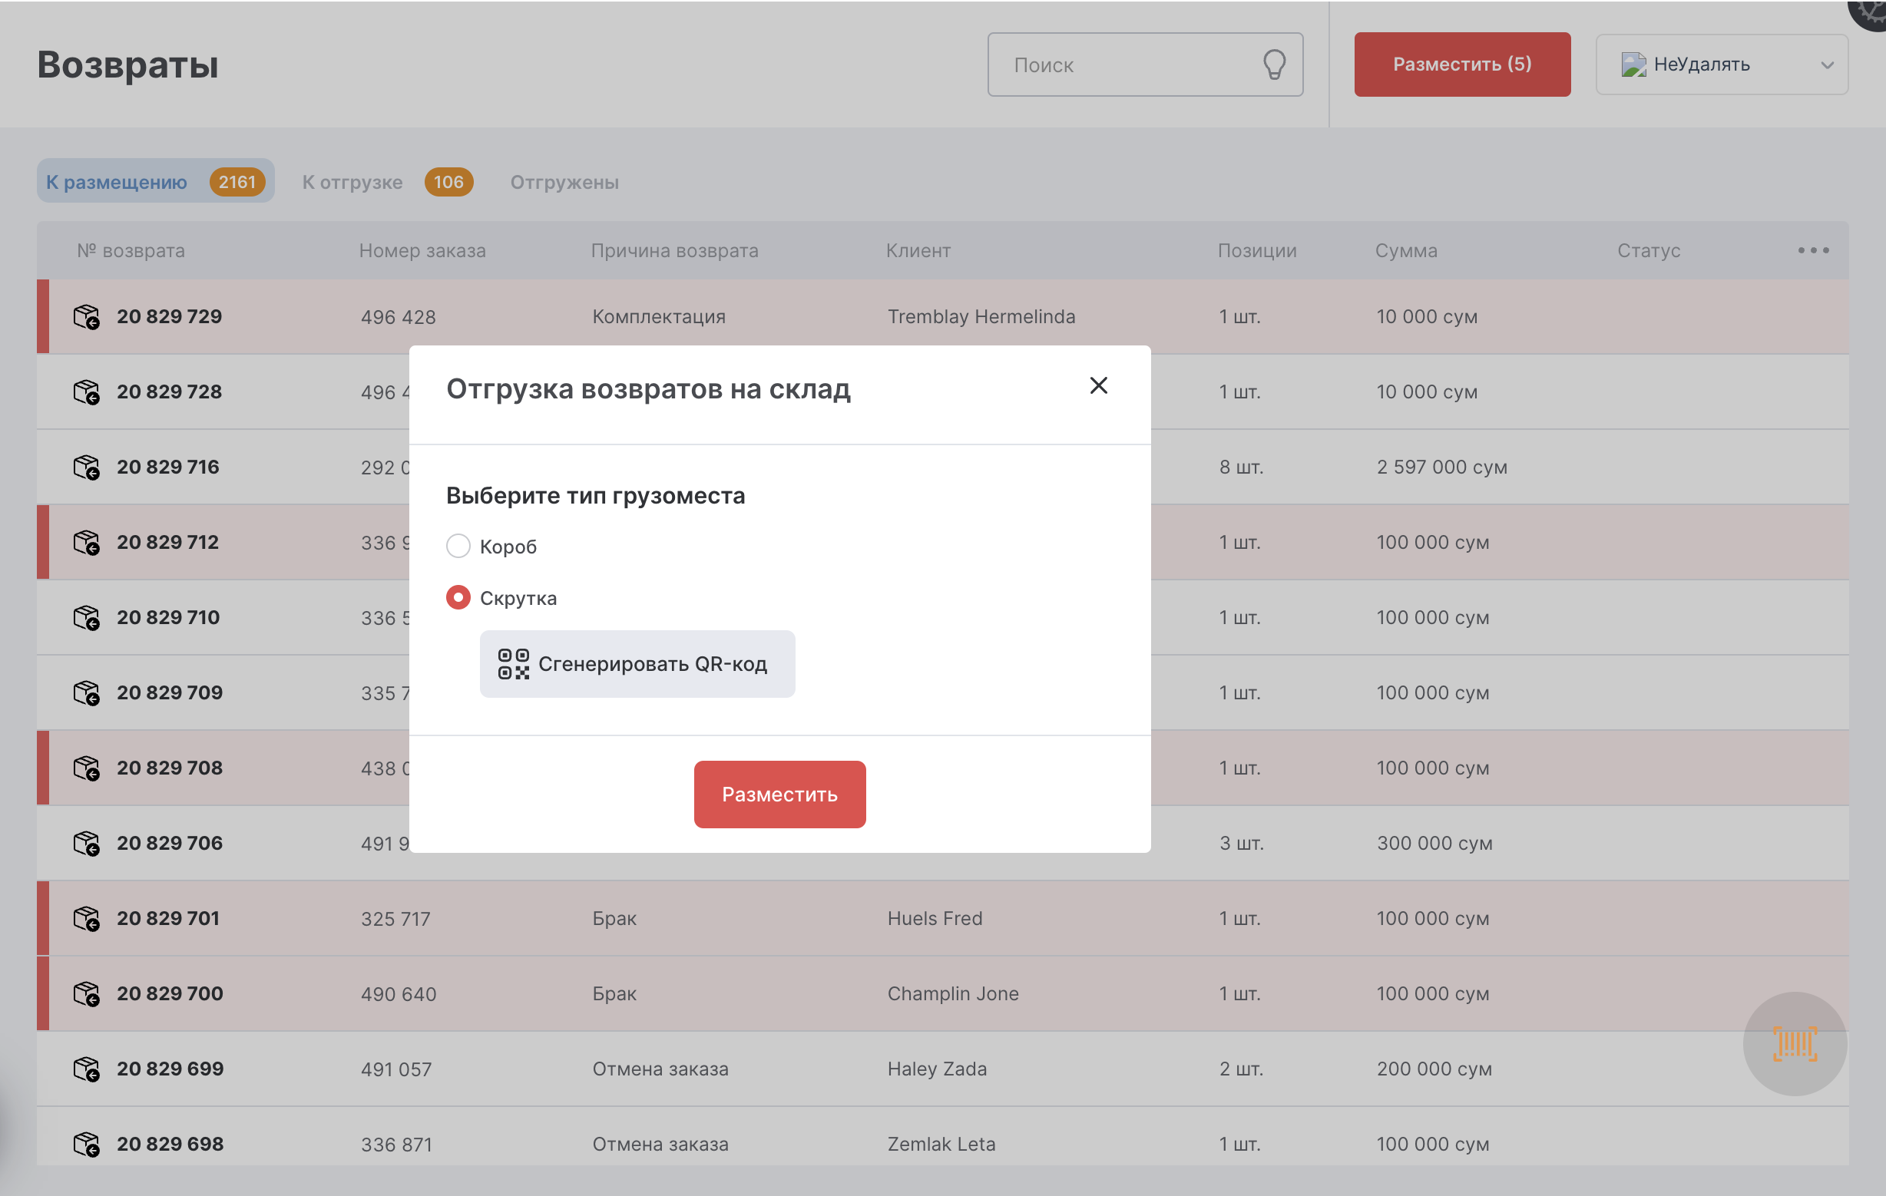Click return box icon for 20 829 729
The height and width of the screenshot is (1196, 1886).
pyautogui.click(x=86, y=317)
